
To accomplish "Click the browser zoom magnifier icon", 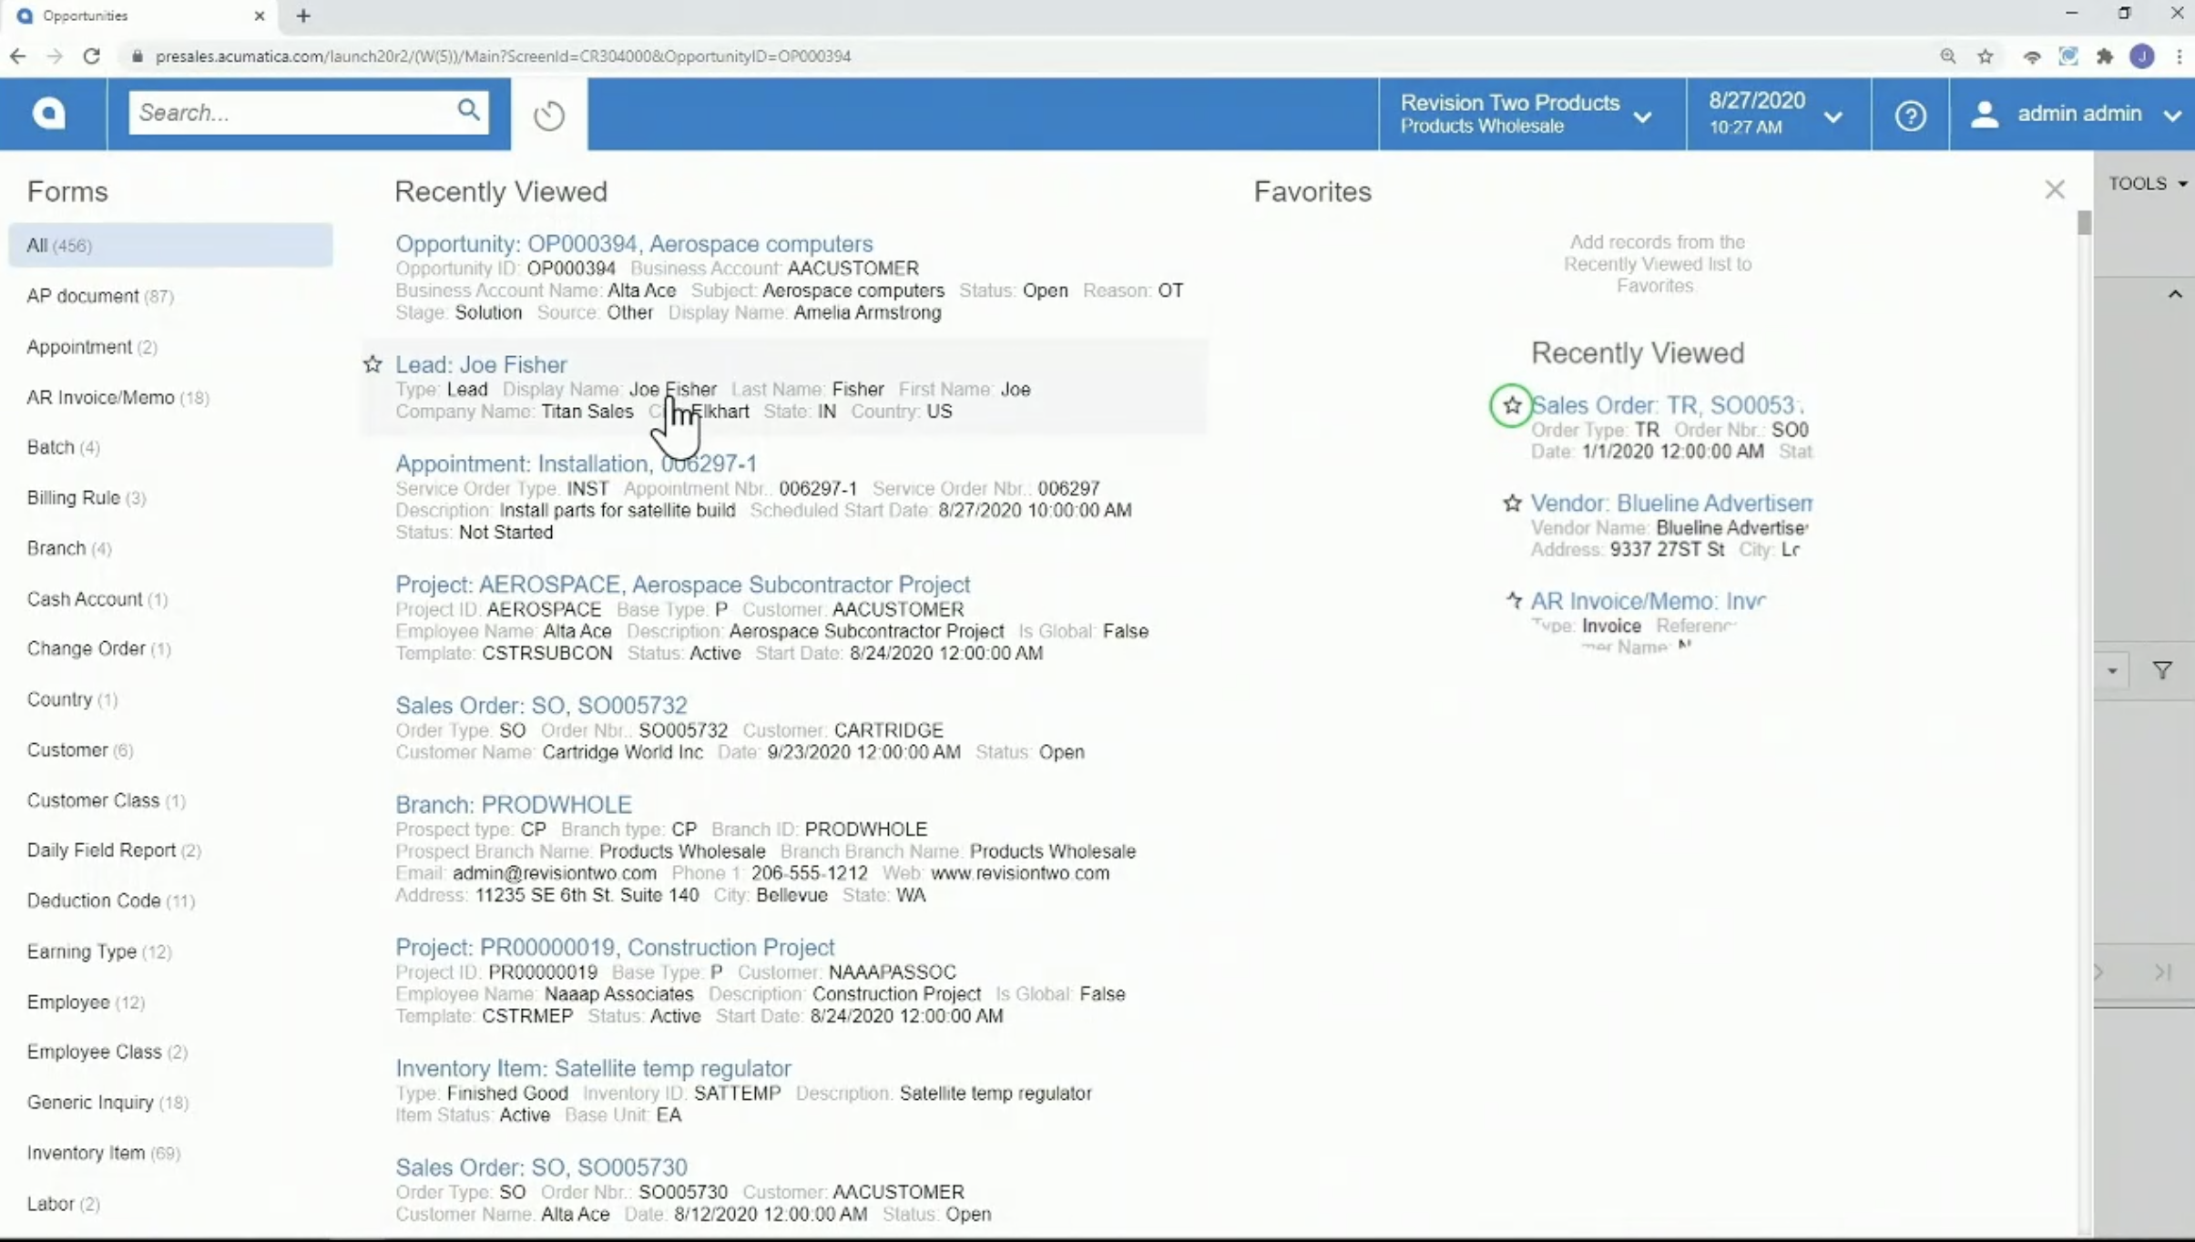I will point(1948,56).
